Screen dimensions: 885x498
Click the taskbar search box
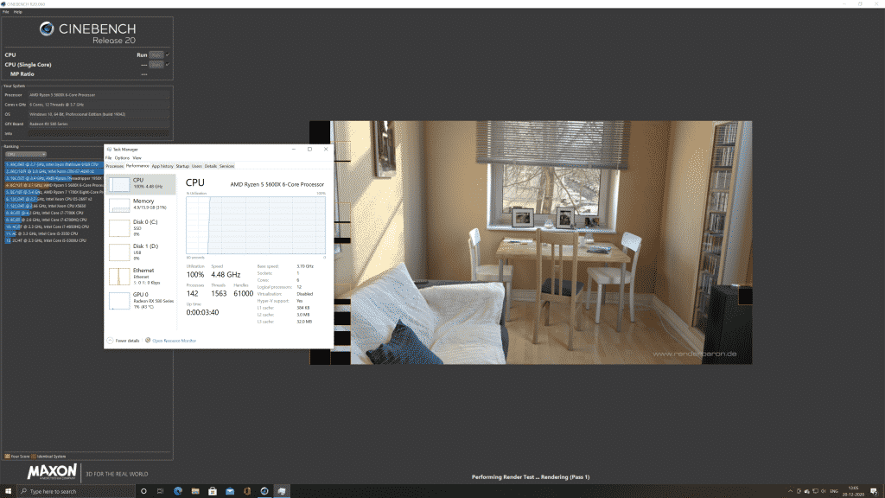coord(76,491)
